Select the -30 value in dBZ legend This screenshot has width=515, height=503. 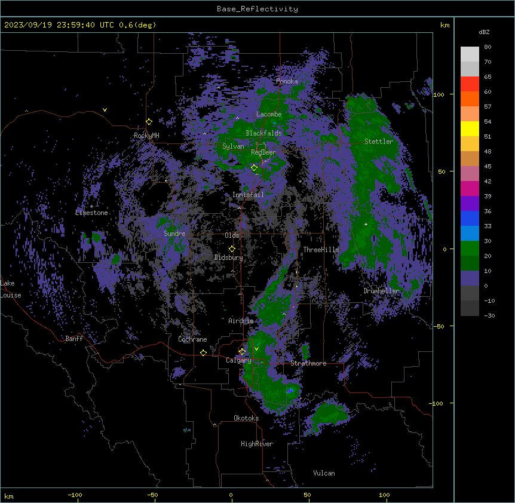pyautogui.click(x=489, y=315)
